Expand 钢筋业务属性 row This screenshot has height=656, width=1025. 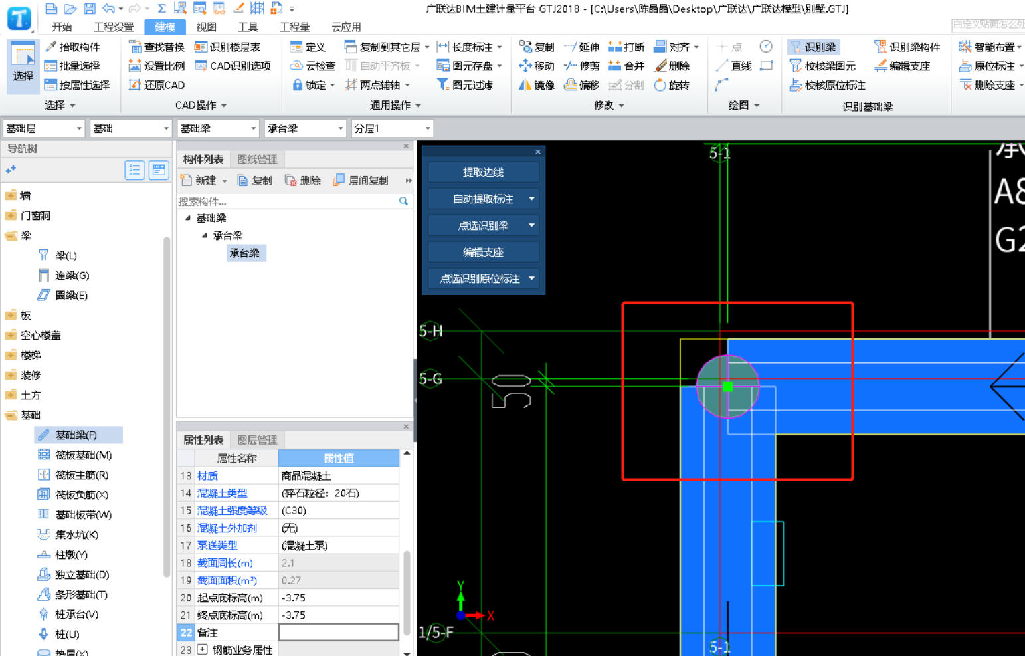(x=202, y=649)
